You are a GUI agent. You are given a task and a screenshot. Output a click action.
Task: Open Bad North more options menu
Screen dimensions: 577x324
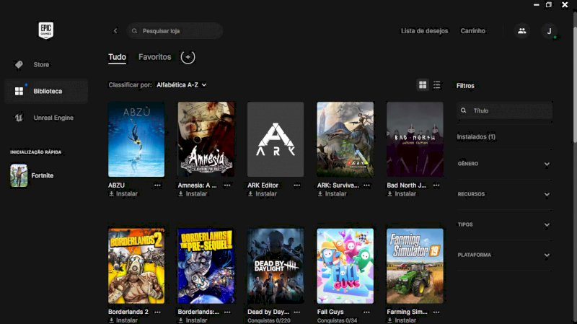(x=436, y=185)
